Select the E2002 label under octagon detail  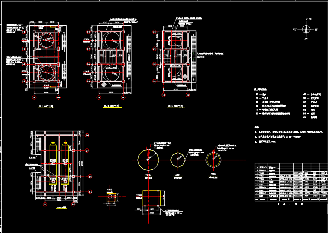pyautogui.click(x=214, y=174)
